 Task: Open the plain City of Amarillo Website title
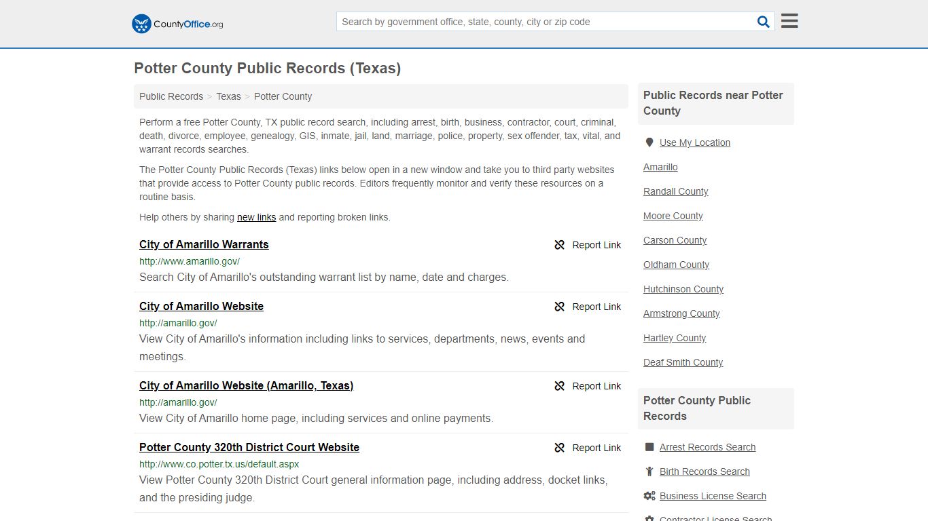201,306
